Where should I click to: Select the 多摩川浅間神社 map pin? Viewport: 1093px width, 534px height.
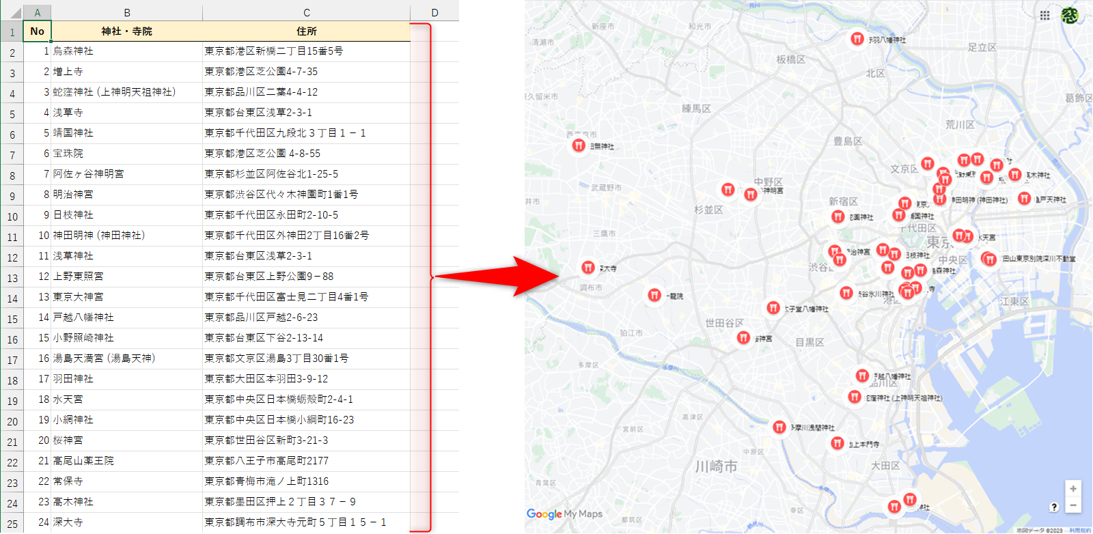point(779,427)
